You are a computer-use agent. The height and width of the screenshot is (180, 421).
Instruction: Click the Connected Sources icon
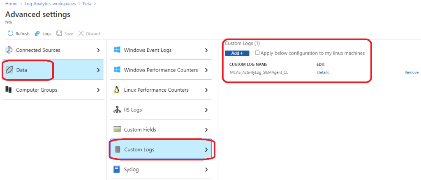coord(9,50)
